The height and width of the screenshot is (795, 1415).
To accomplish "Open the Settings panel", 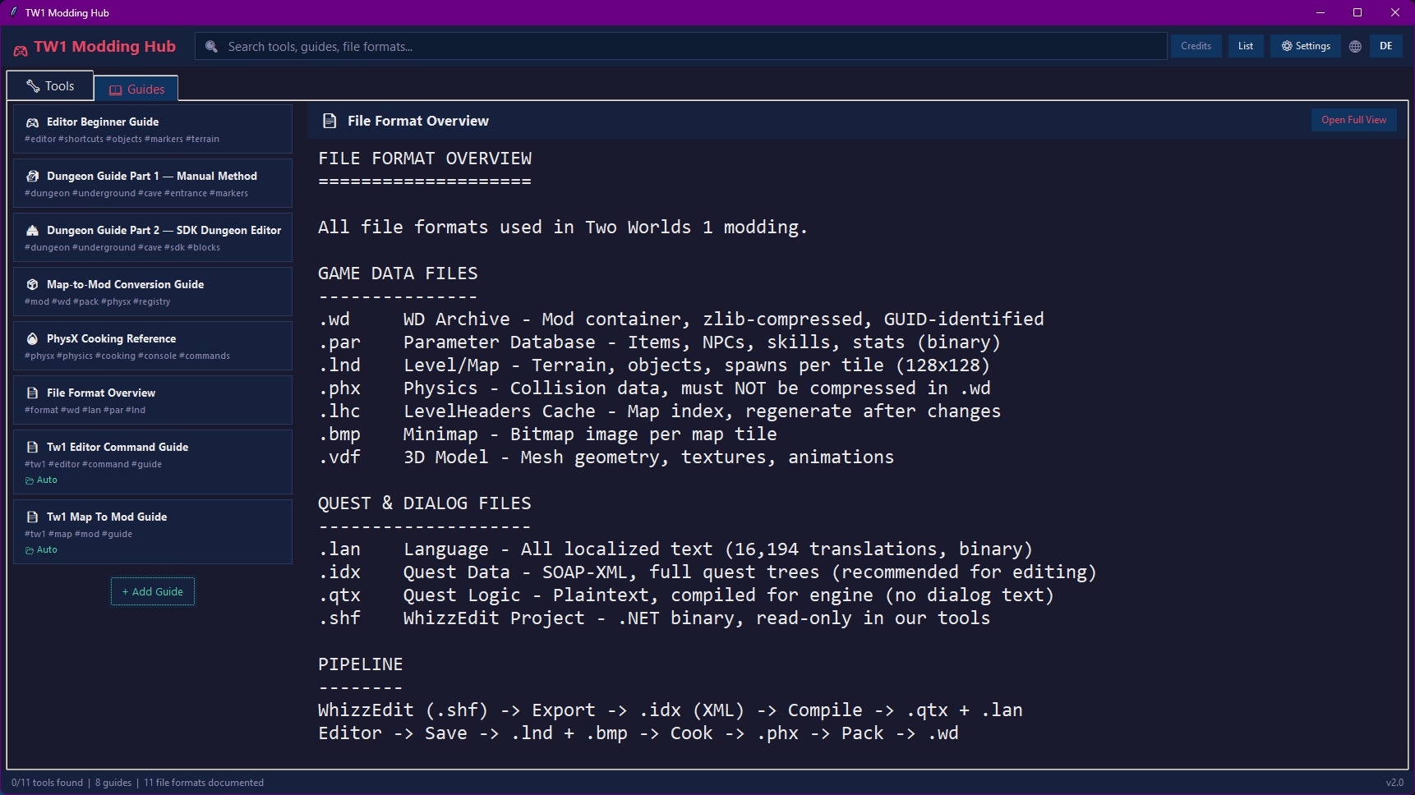I will [1306, 46].
